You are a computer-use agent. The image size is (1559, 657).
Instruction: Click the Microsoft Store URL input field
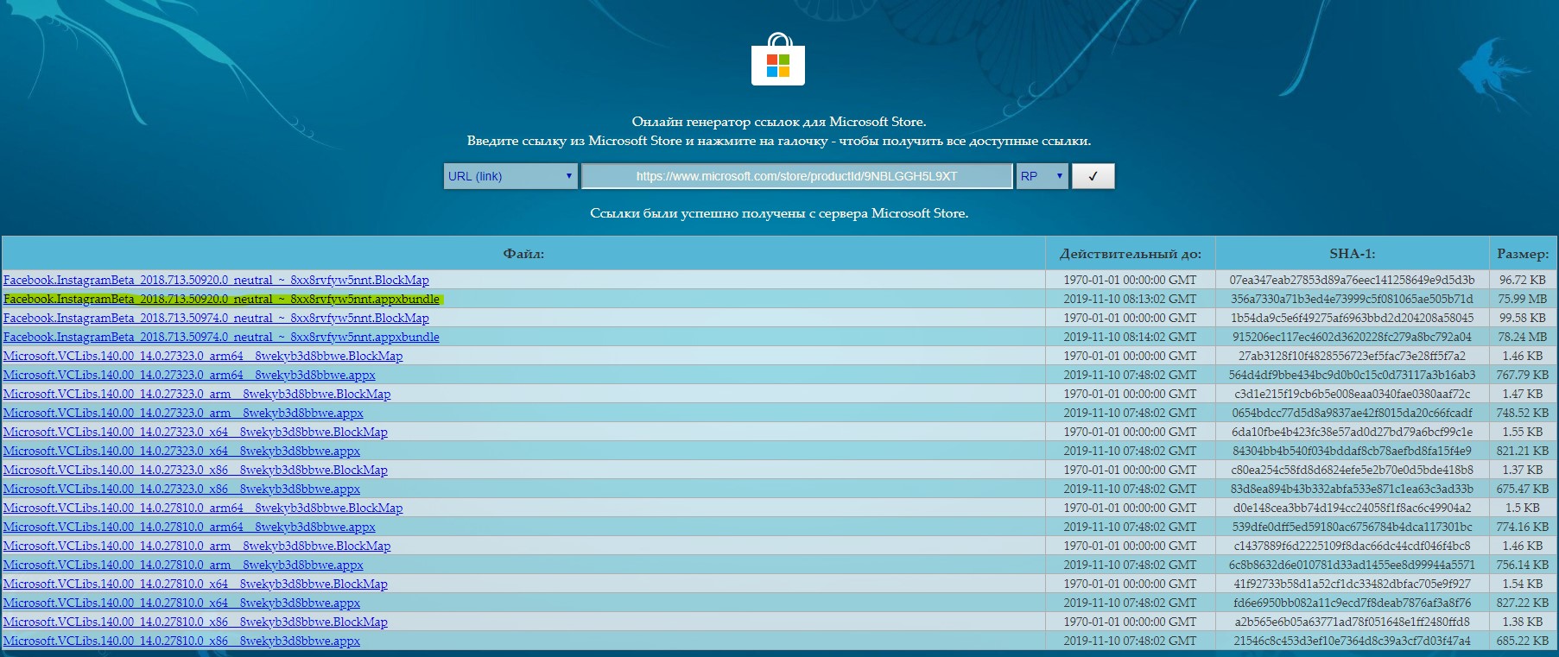796,176
